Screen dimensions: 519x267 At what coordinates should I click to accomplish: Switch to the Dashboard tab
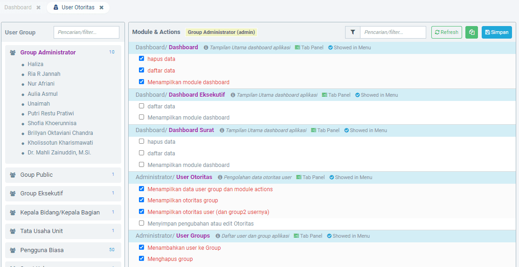point(18,7)
